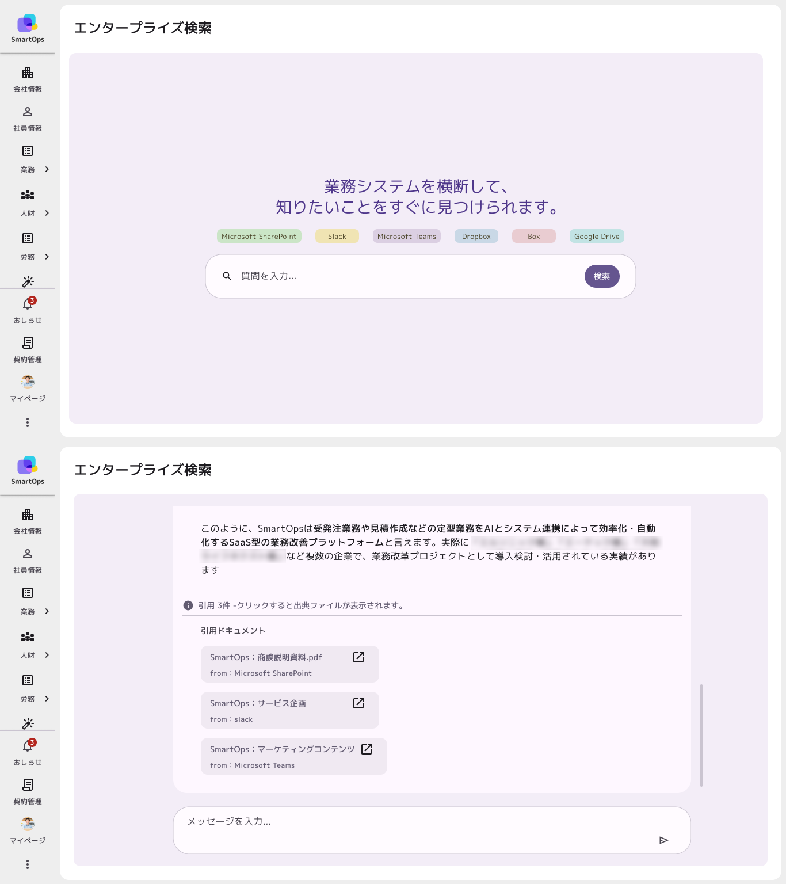This screenshot has width=786, height=884.
Task: Open SmartOps：商談説明資料.pdf citation card
Action: [x=290, y=664]
